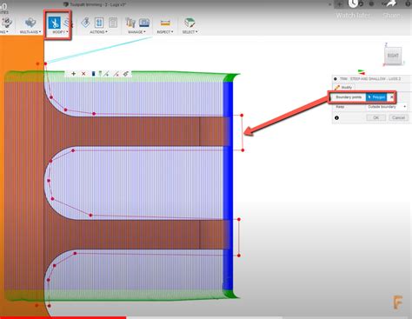
Task: Click the Watch later clock icon
Action: click(x=353, y=3)
